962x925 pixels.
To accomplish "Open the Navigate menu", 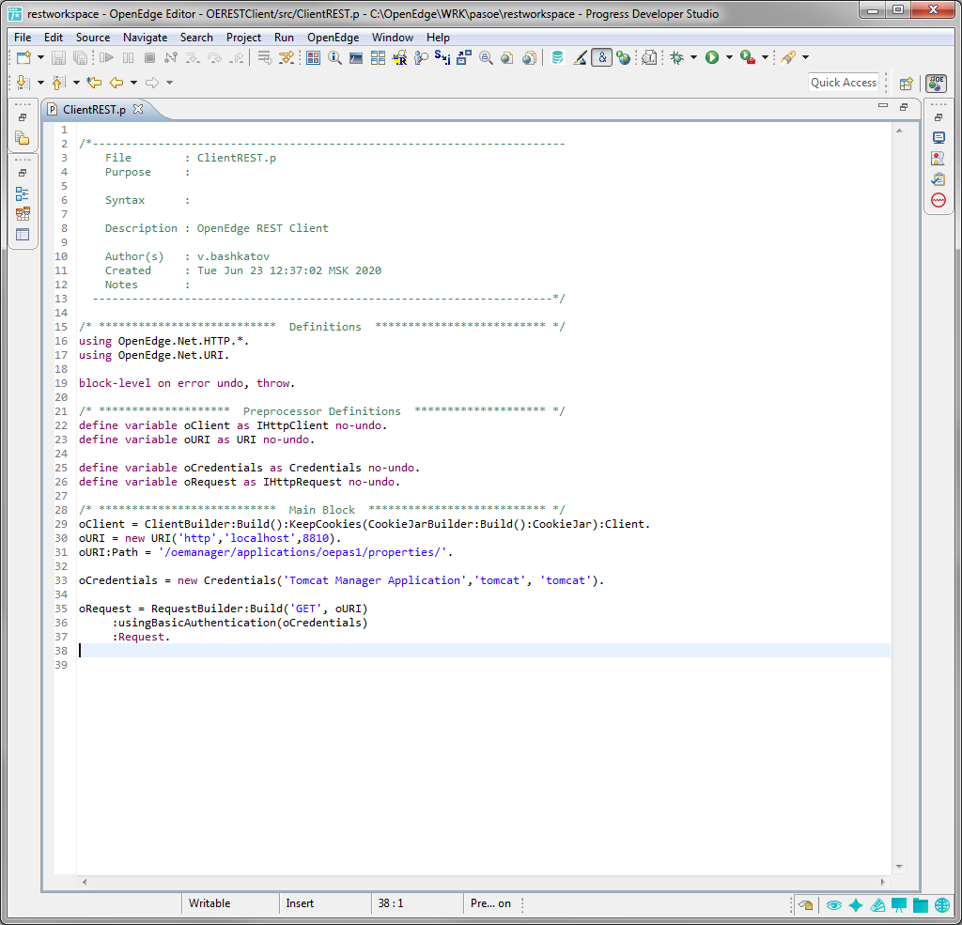I will tap(145, 38).
